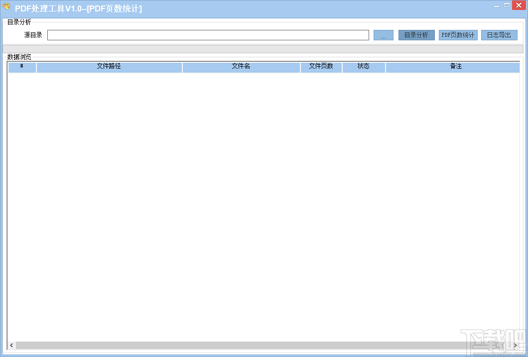Sort by the 文件名 column header
Image resolution: width=528 pixels, height=357 pixels.
(241, 67)
